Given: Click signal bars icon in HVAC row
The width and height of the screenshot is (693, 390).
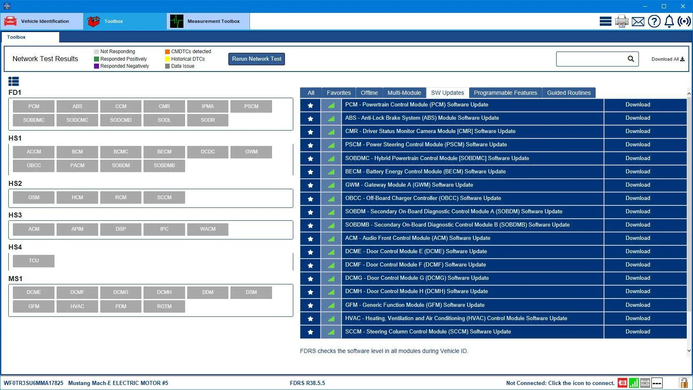Looking at the screenshot, I should tap(331, 318).
